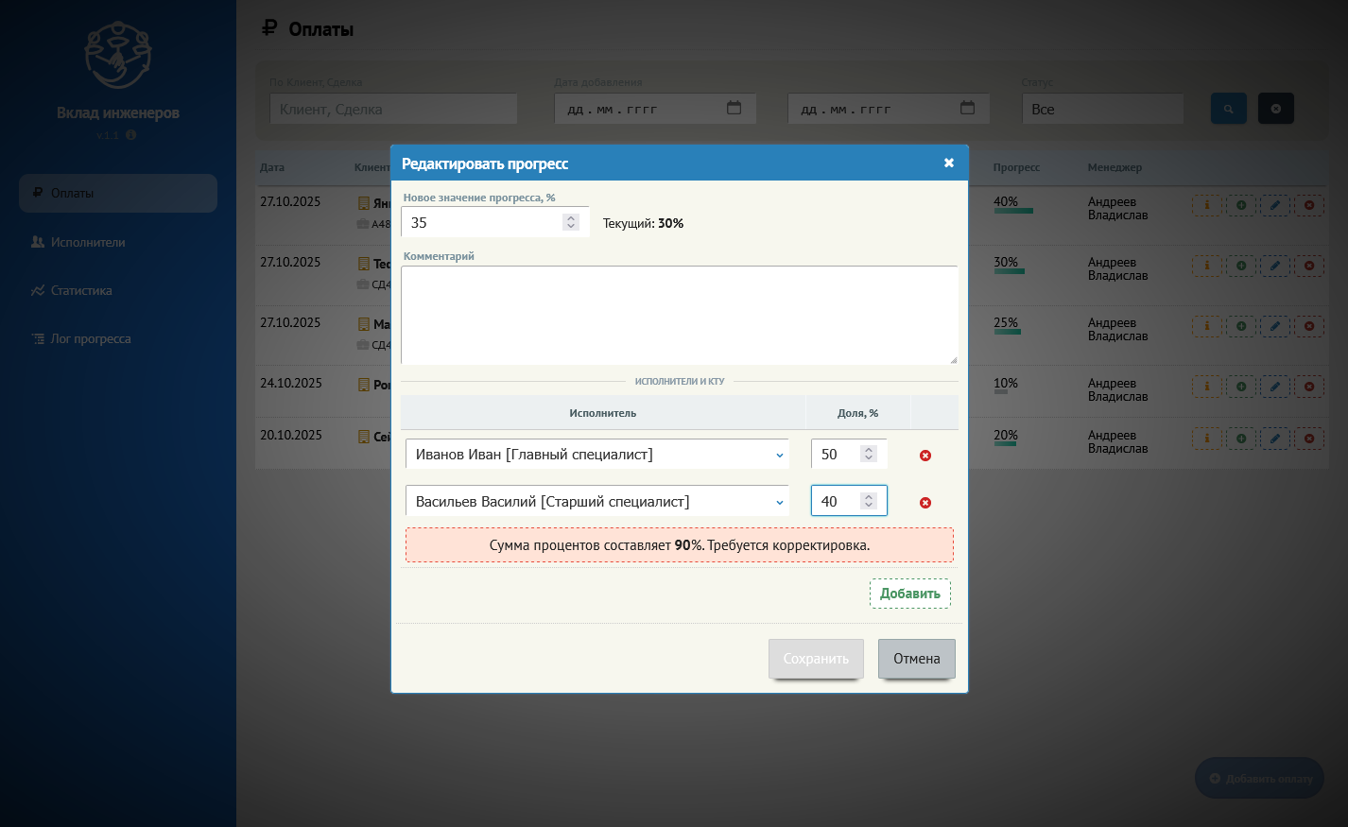
Task: Click the new progress value stepper
Action: 570,222
